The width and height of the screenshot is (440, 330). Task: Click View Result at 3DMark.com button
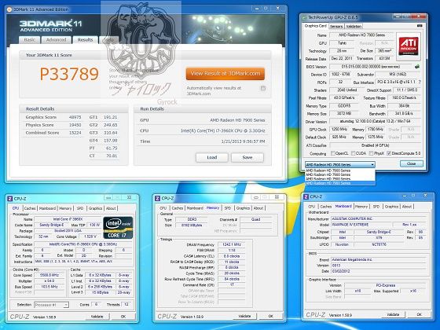coord(225,74)
